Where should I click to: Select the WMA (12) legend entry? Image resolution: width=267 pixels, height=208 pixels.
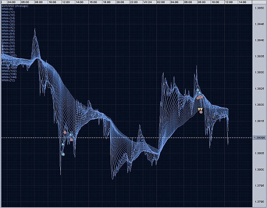pyautogui.click(x=8, y=12)
